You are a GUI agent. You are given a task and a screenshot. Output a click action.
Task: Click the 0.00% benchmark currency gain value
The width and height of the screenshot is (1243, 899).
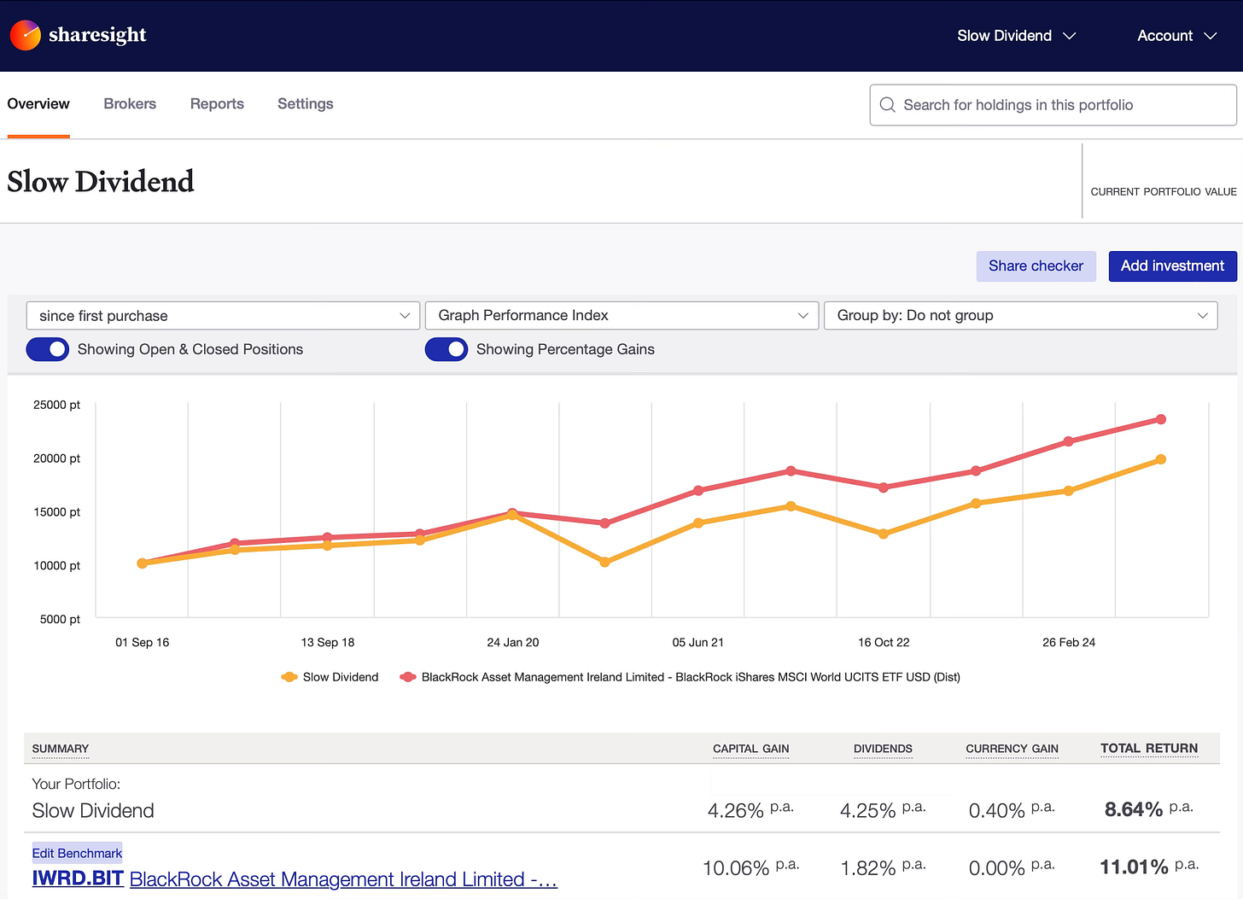[x=997, y=868]
